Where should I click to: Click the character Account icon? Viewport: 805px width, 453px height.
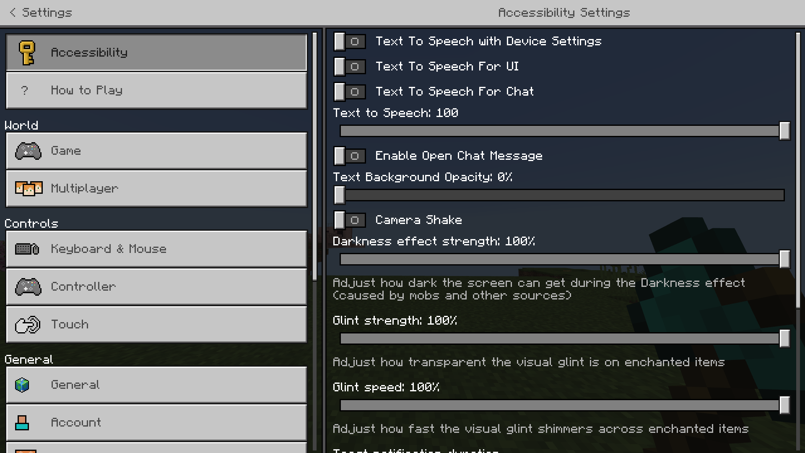(x=22, y=422)
